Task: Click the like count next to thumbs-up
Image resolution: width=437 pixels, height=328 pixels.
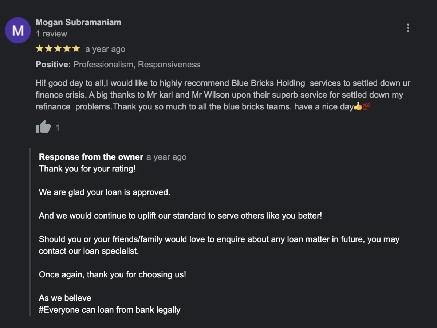Action: (57, 128)
